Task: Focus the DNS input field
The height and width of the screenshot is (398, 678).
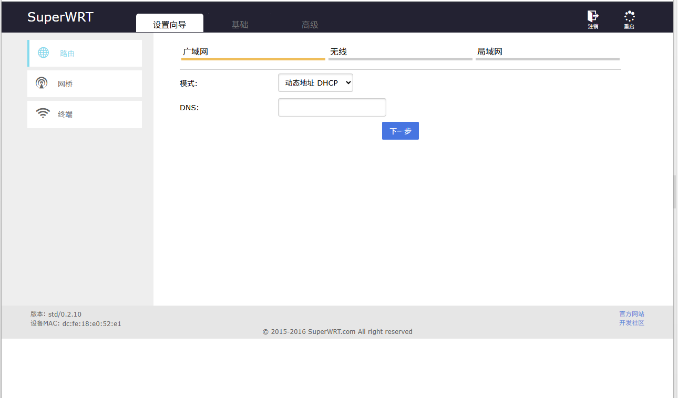Action: pos(332,107)
